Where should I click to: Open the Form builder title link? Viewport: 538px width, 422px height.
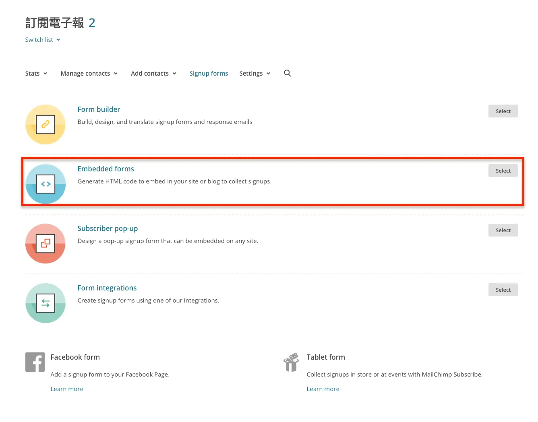[x=99, y=109]
